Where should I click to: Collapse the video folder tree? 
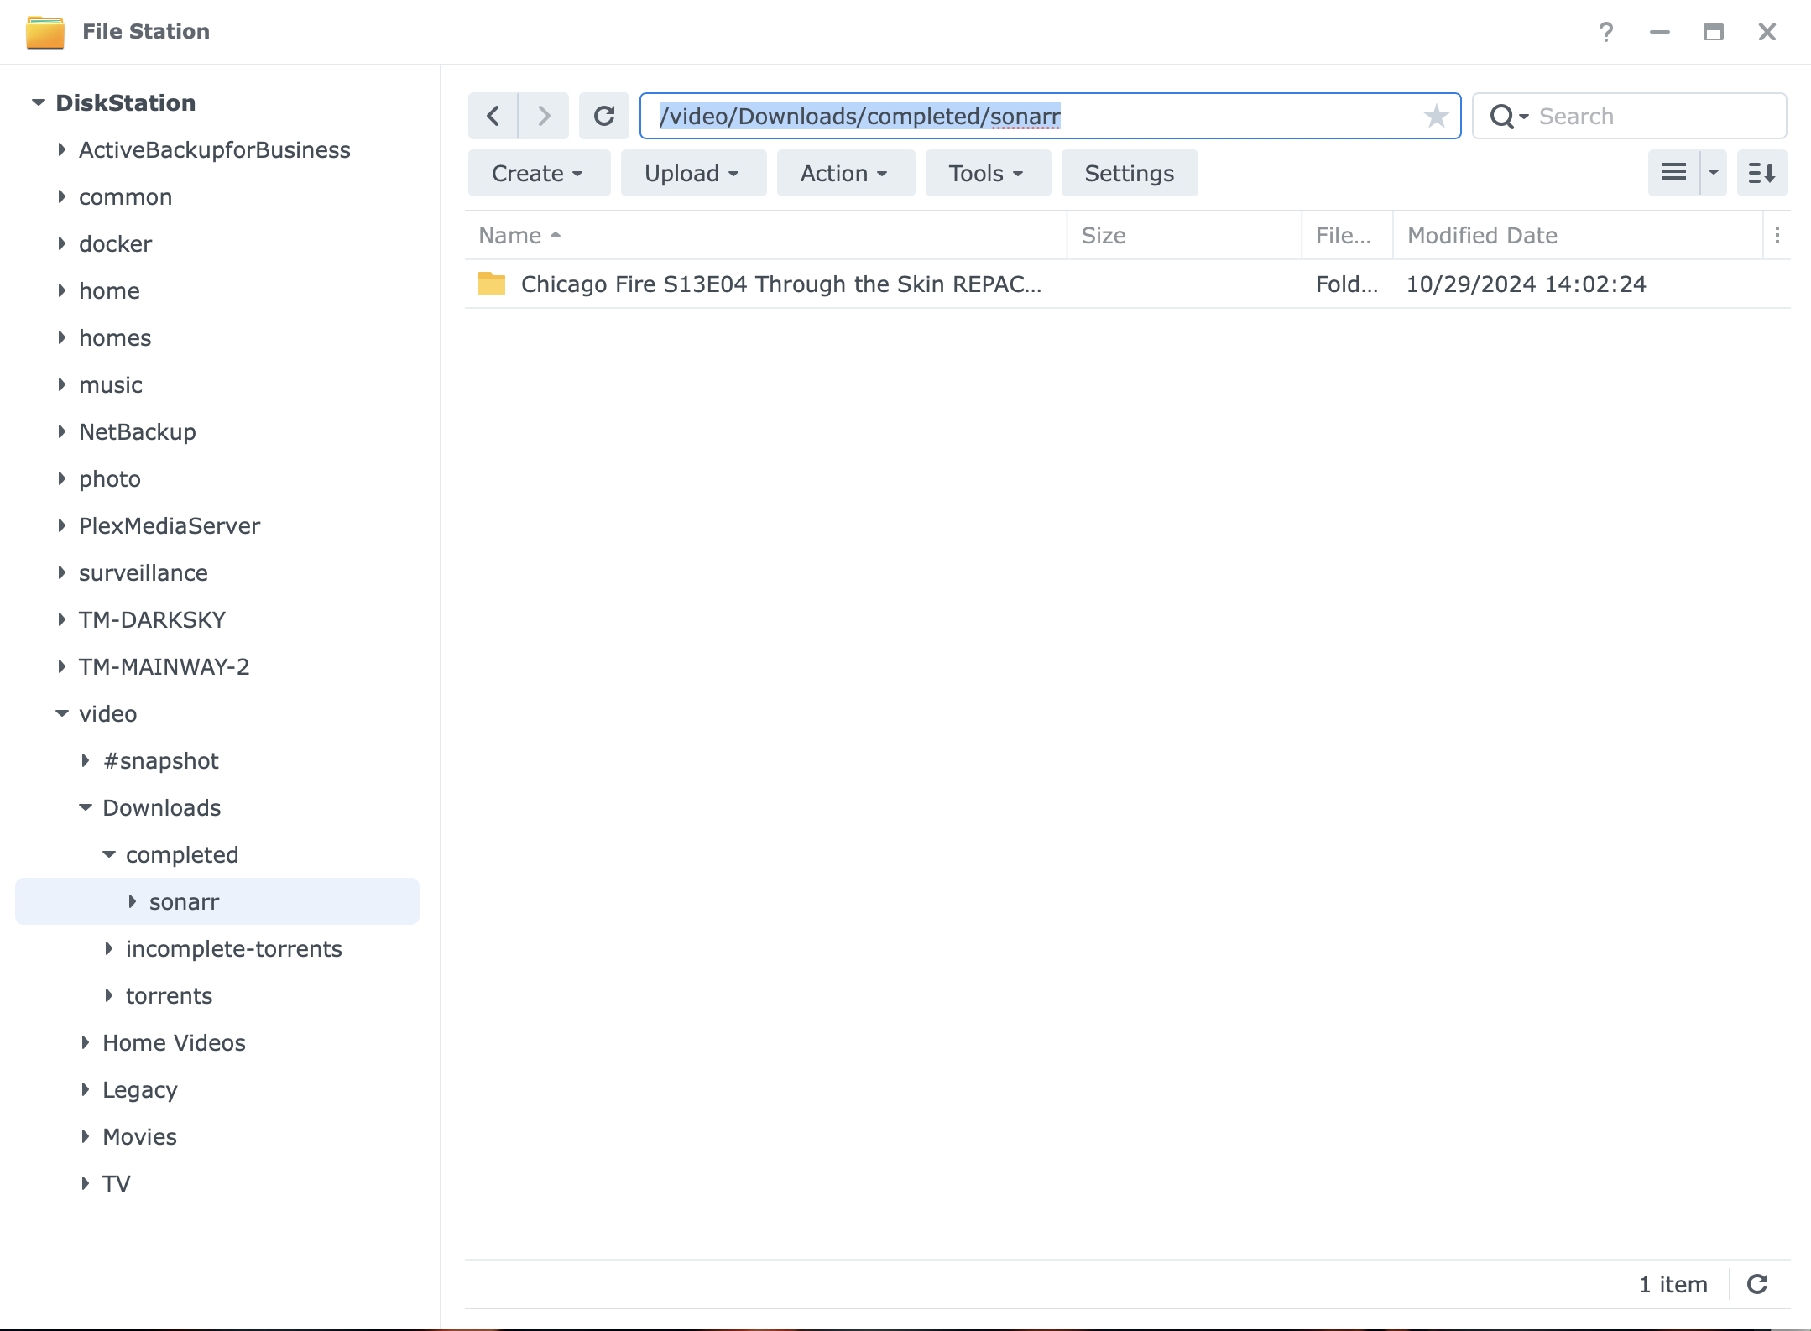click(x=62, y=713)
